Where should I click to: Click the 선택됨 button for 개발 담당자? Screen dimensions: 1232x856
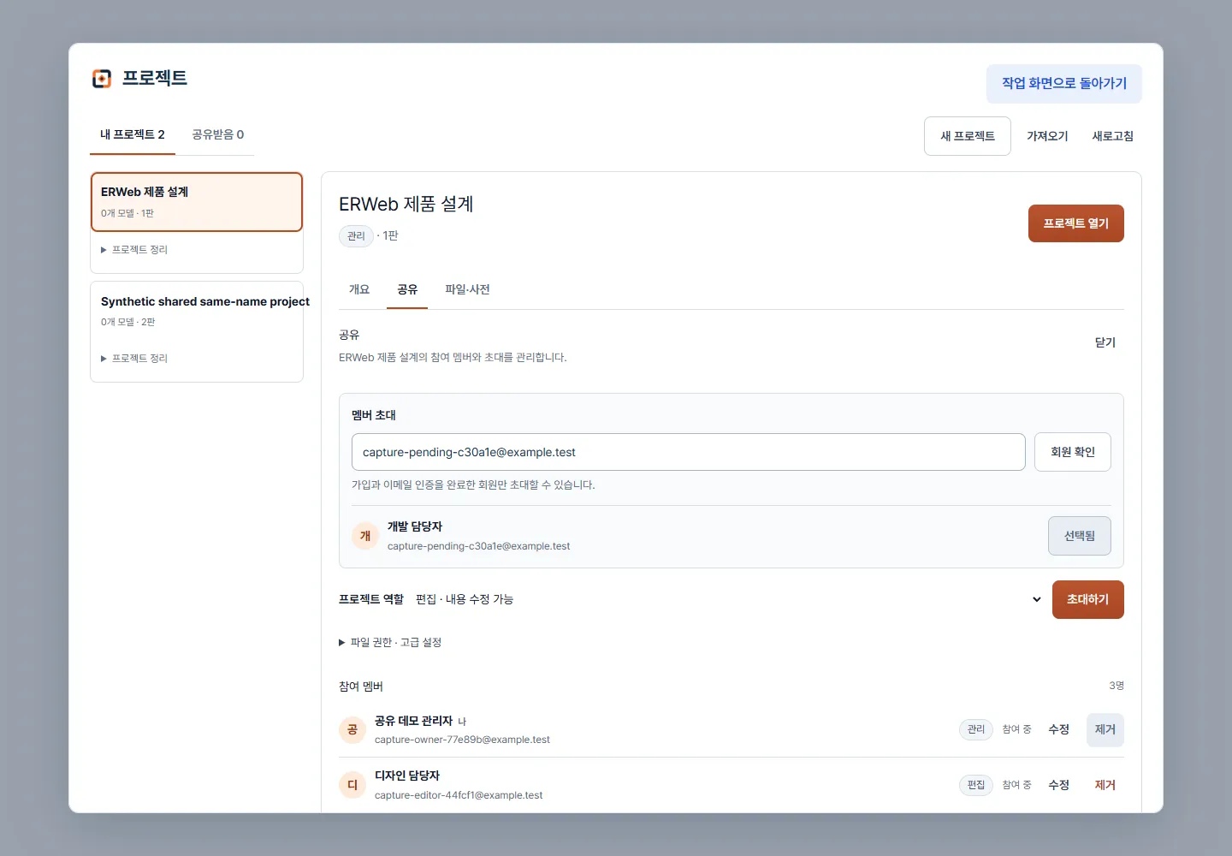click(1080, 536)
